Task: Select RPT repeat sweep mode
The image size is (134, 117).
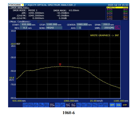Action: [112, 105]
